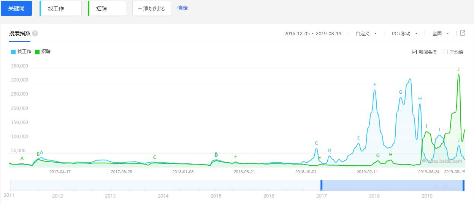The height and width of the screenshot is (204, 474).
Task: Click the 关键词 tab button
Action: point(16,8)
